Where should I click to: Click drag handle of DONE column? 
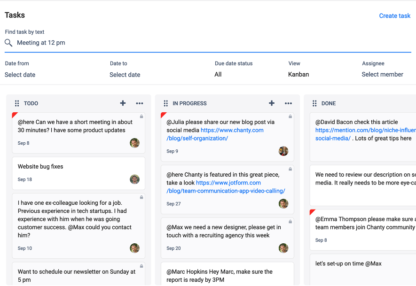314,103
